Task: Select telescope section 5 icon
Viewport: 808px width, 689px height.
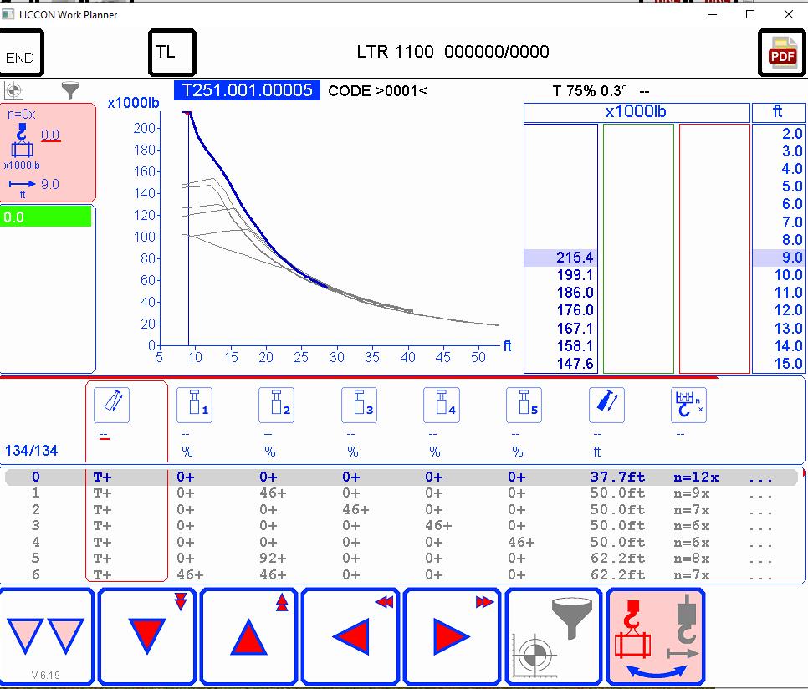Action: pos(524,406)
